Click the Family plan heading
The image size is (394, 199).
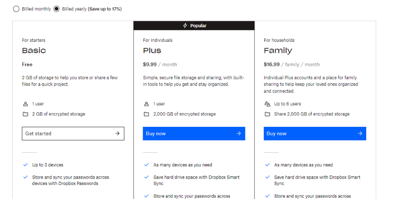[278, 50]
